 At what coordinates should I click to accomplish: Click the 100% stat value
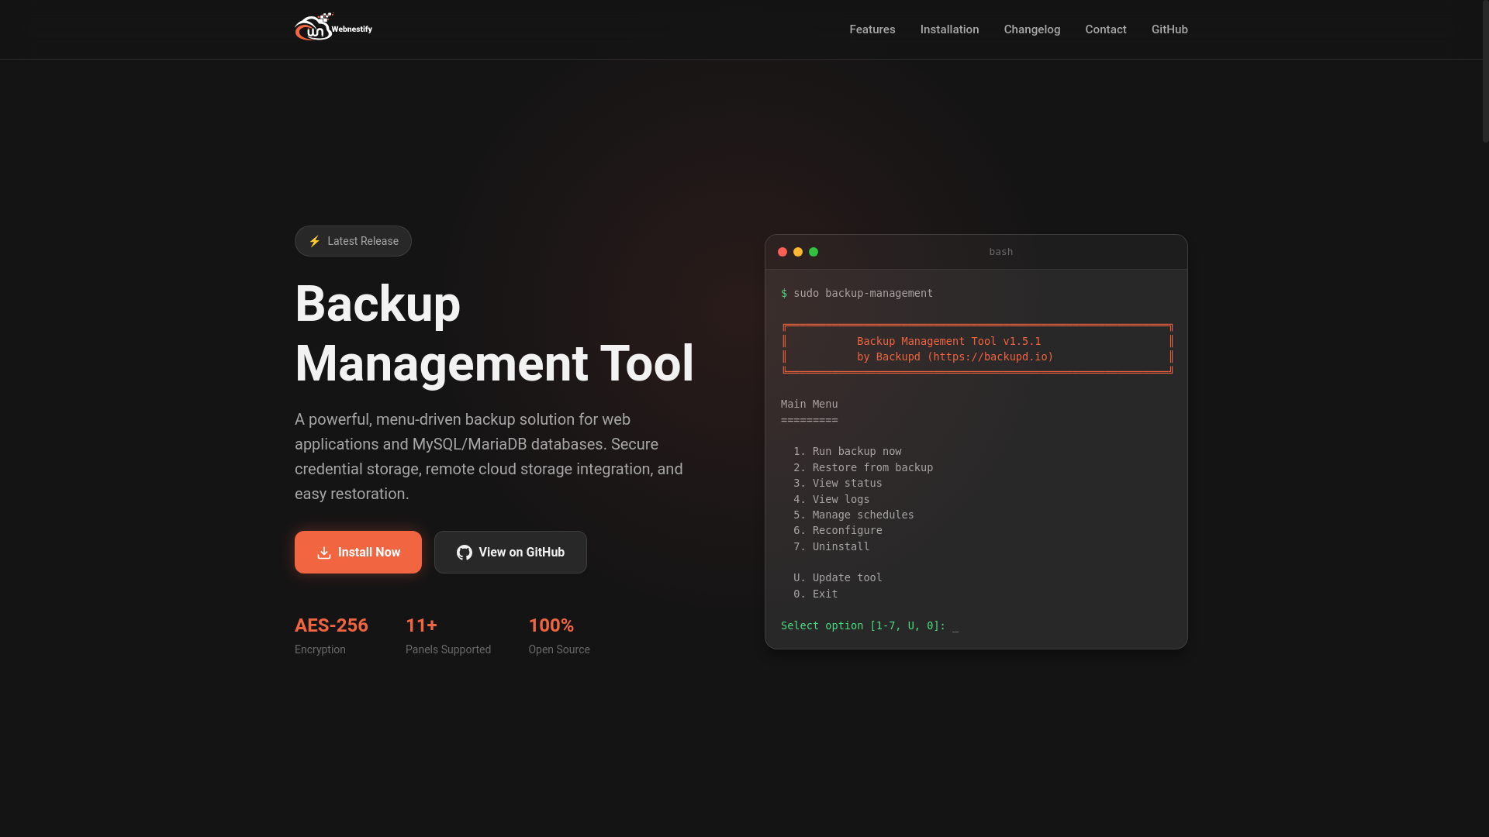pyautogui.click(x=551, y=625)
